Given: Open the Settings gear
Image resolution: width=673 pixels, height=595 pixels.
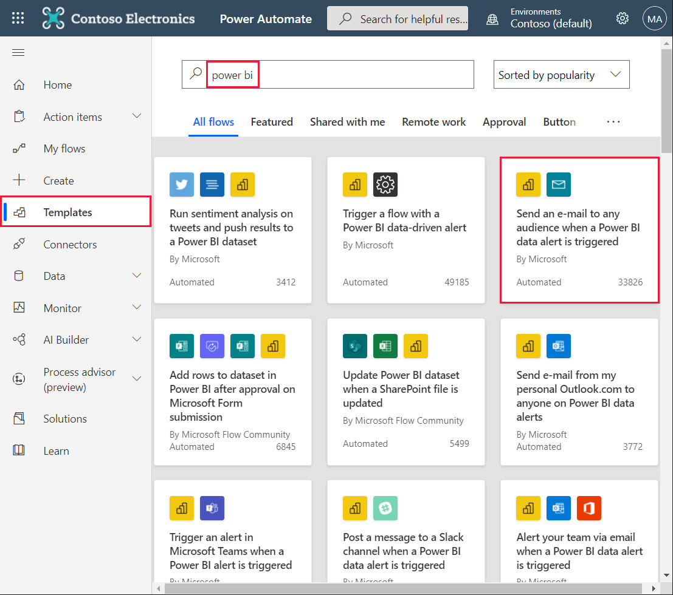Looking at the screenshot, I should coord(623,18).
